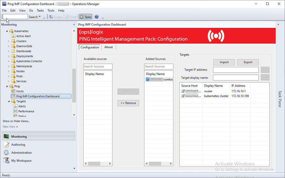The height and width of the screenshot is (178, 285).
Task: Click the Target IP address field
Action: (236, 70)
